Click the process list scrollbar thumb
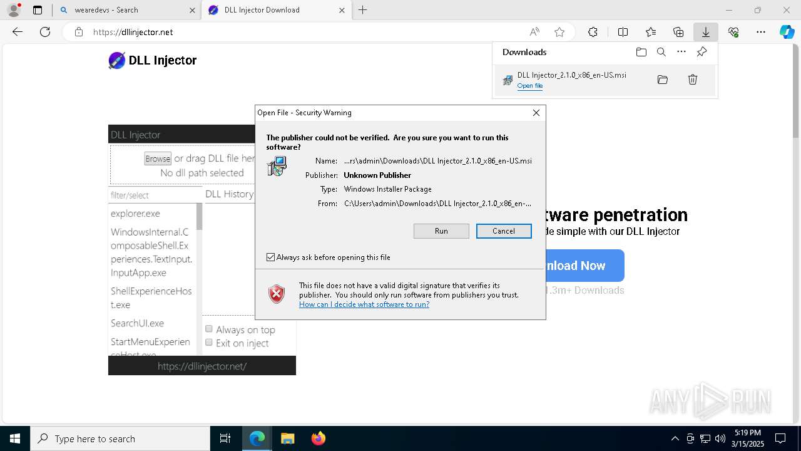Image resolution: width=801 pixels, height=451 pixels. 200,217
